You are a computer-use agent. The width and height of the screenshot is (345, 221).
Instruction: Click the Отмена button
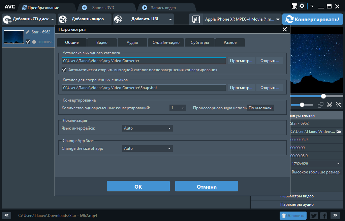[x=207, y=186]
